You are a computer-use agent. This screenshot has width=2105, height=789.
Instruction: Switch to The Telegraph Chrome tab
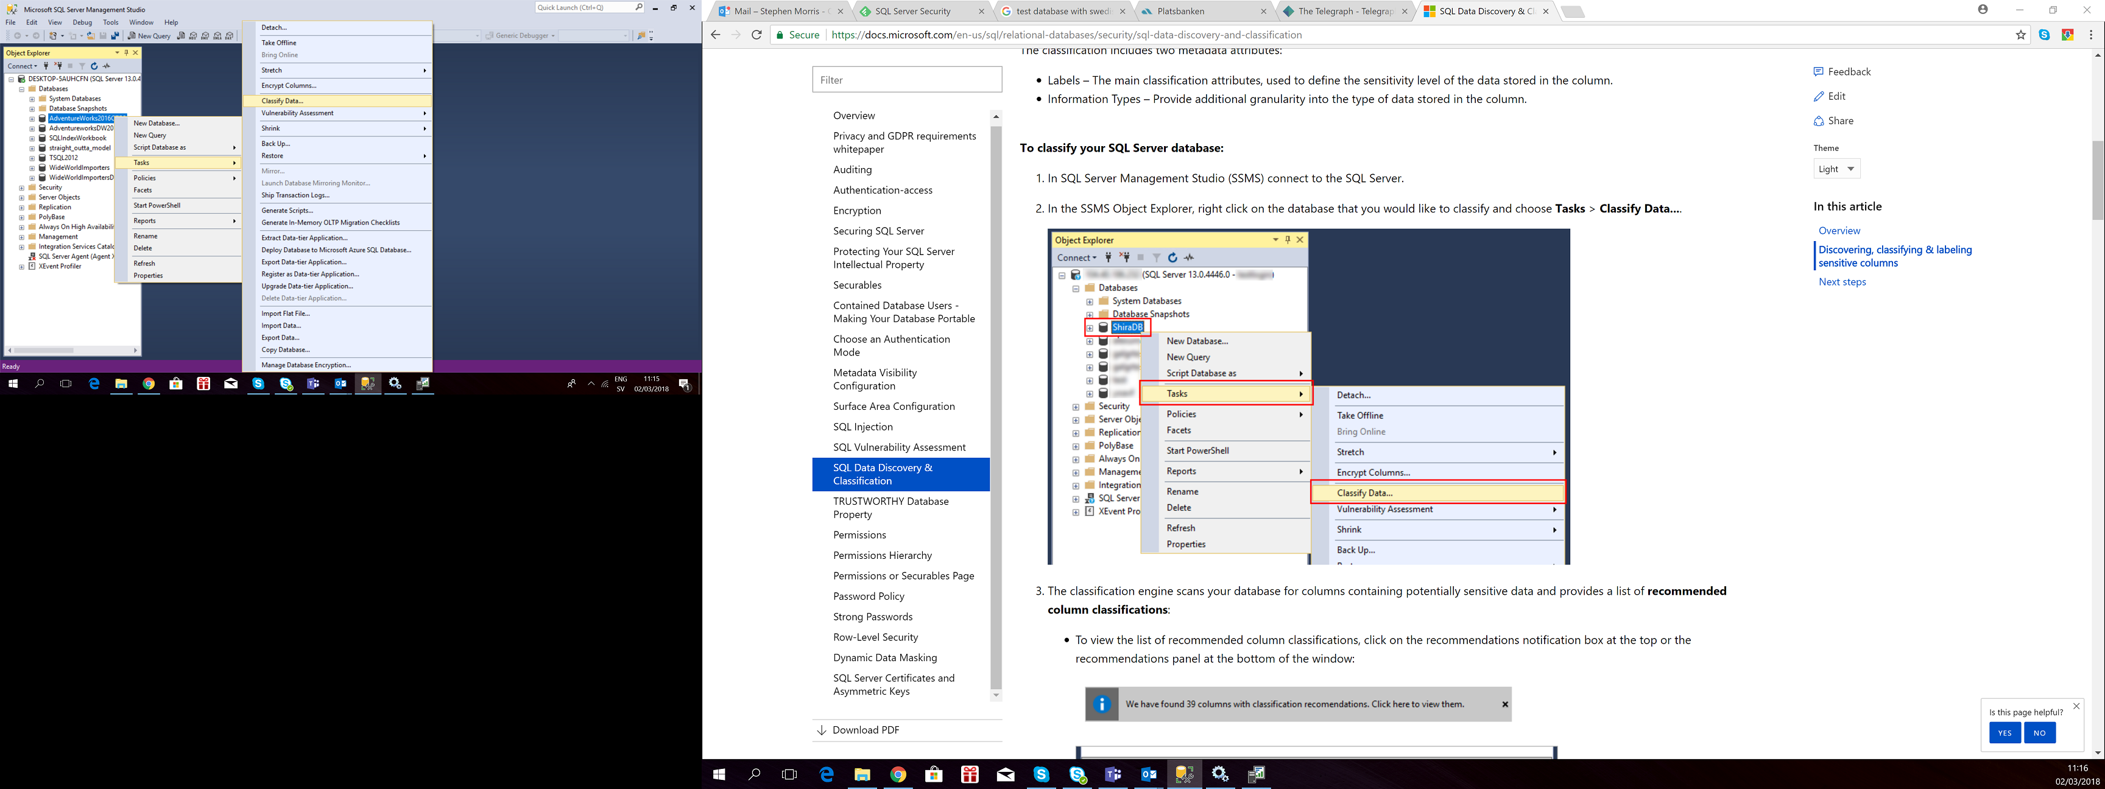(1344, 12)
